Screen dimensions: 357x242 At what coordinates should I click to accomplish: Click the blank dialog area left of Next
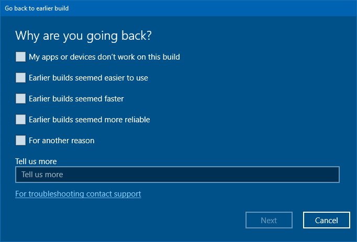pos(131,221)
